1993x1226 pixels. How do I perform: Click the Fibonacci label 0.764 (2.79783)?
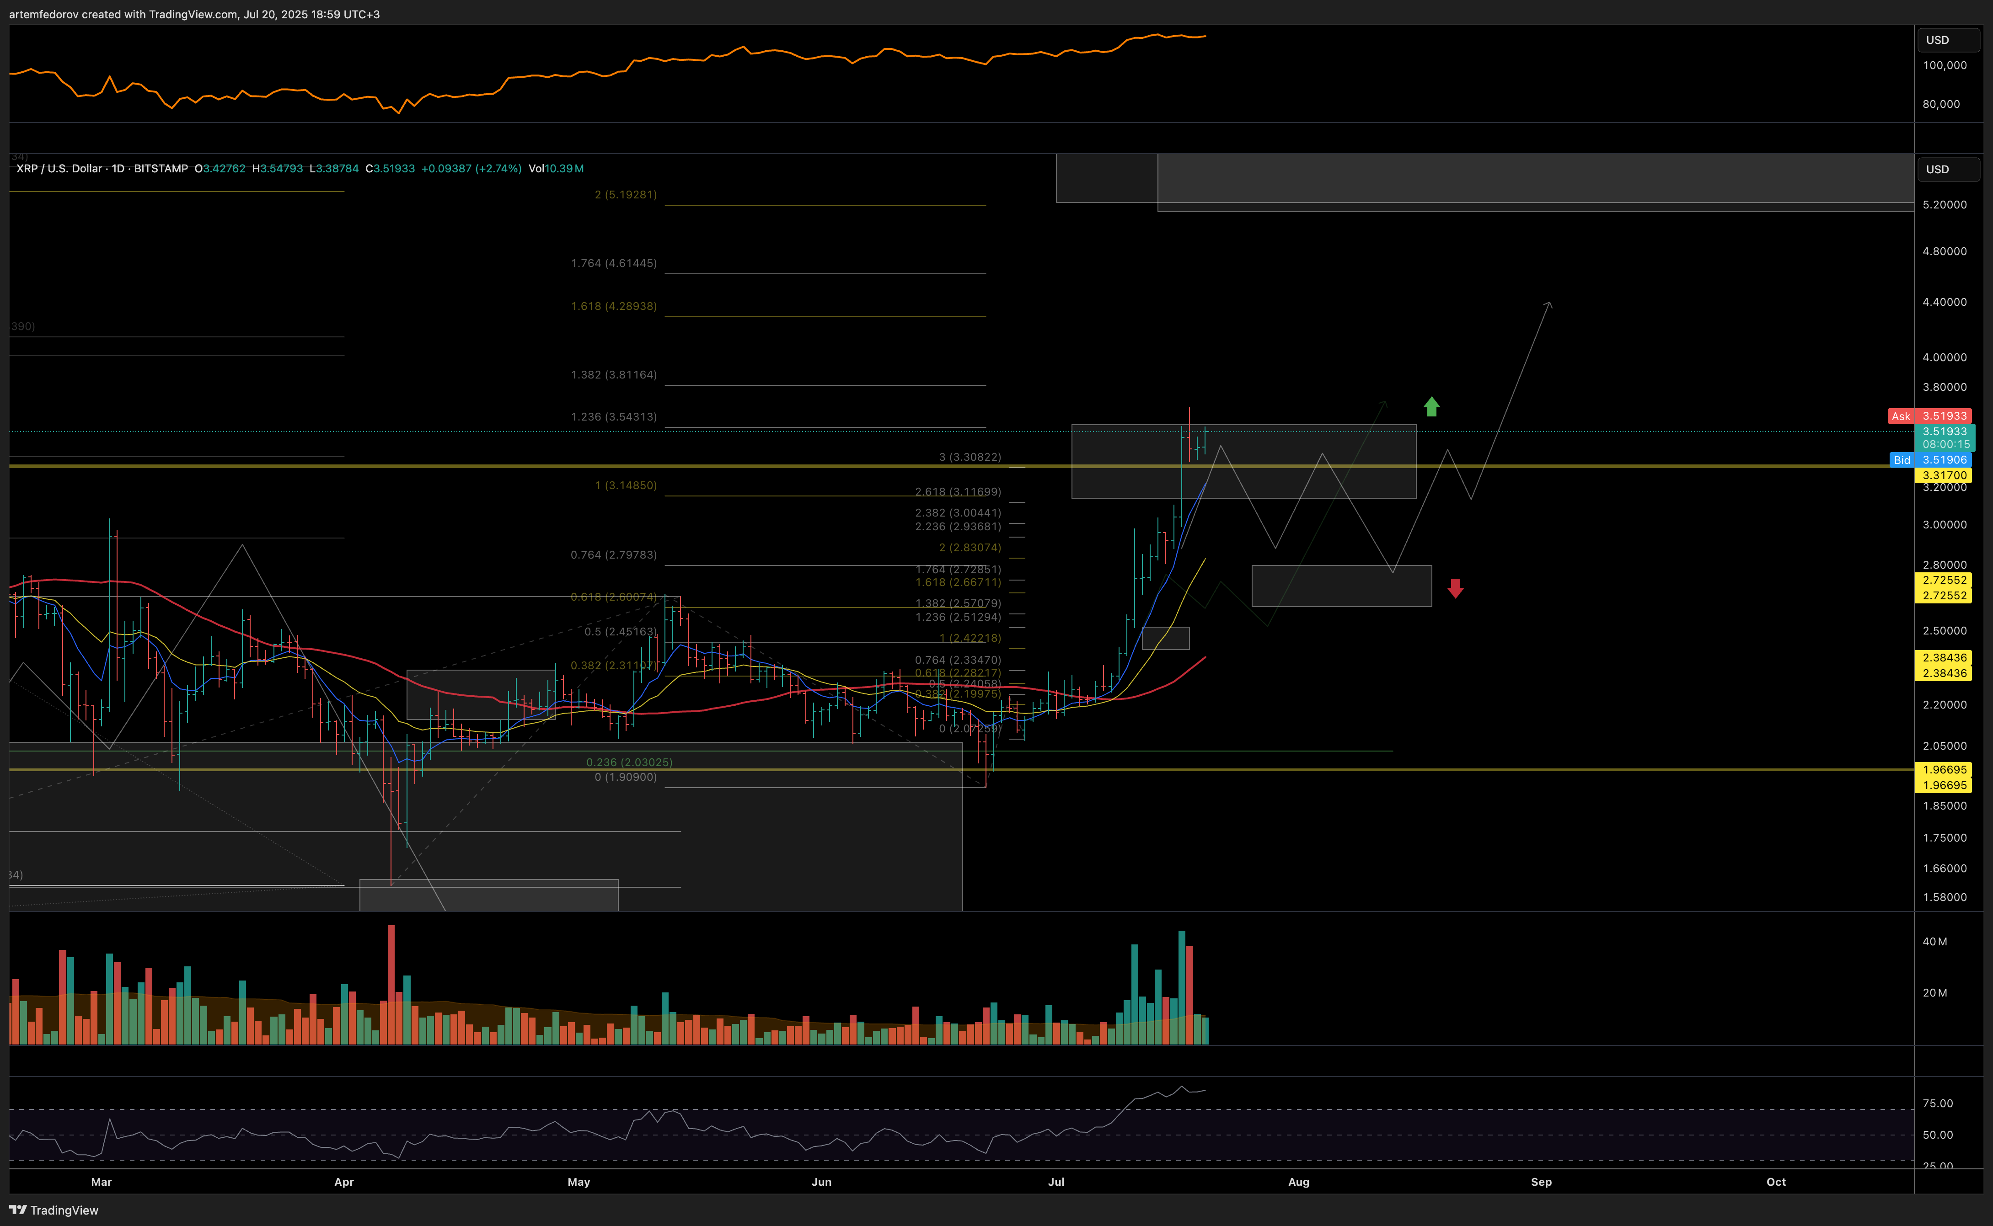pyautogui.click(x=614, y=554)
